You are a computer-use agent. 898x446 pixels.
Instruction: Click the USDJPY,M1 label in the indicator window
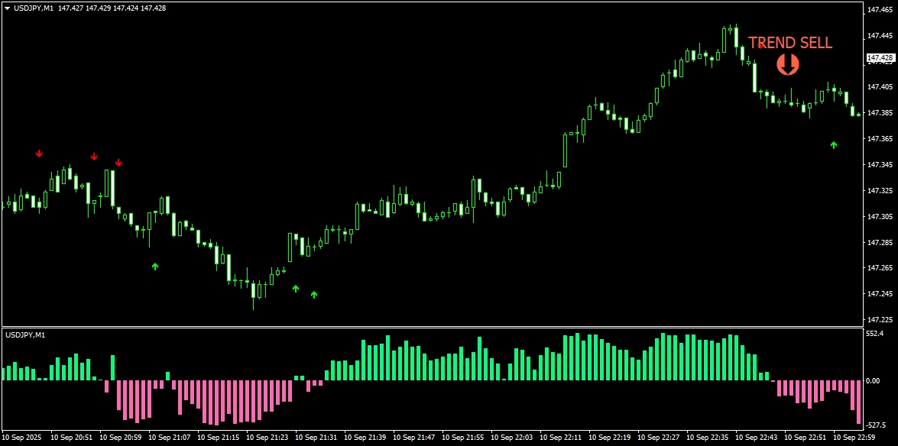click(24, 335)
